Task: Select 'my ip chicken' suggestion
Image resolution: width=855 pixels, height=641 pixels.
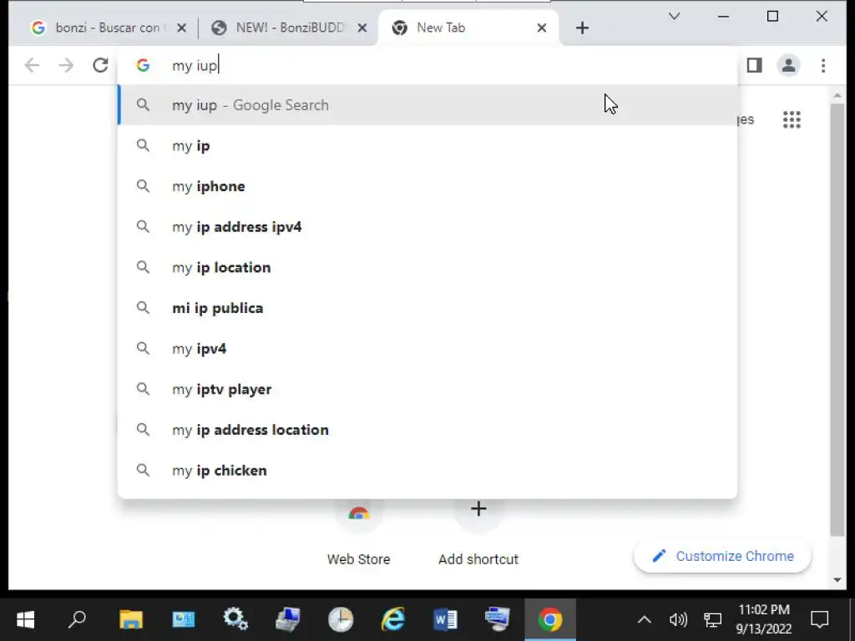Action: pos(427,471)
